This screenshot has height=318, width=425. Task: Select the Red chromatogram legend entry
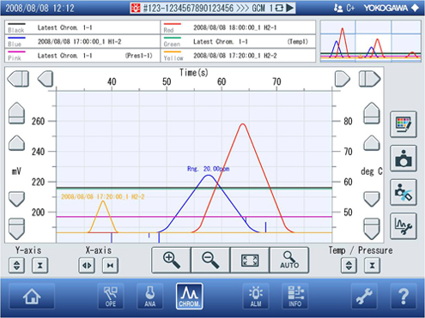pos(238,27)
